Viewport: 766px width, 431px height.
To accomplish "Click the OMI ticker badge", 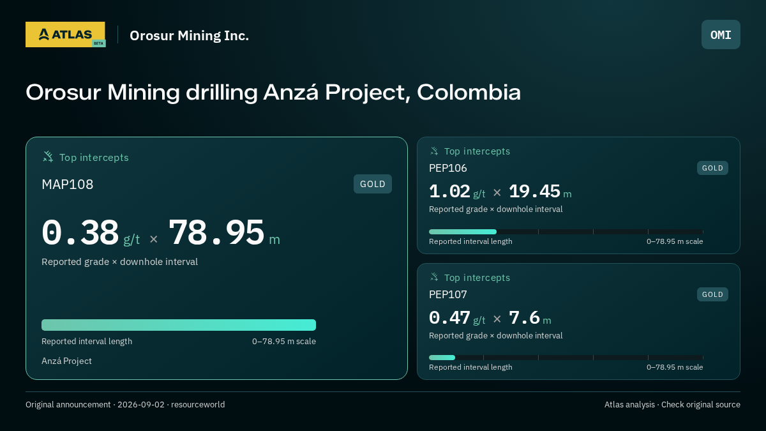I will [721, 34].
